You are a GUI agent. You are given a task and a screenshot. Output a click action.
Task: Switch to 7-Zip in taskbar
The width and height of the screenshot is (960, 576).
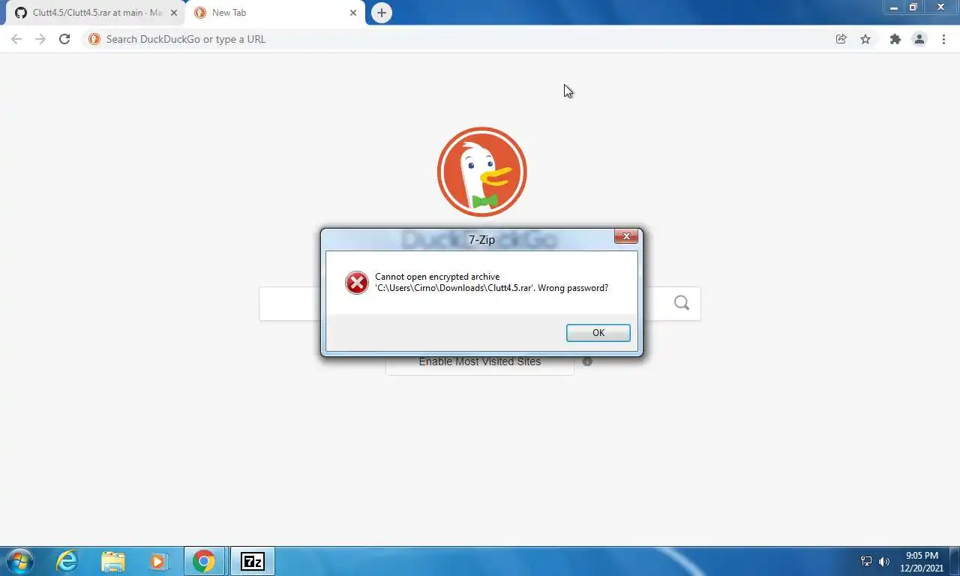pyautogui.click(x=253, y=561)
